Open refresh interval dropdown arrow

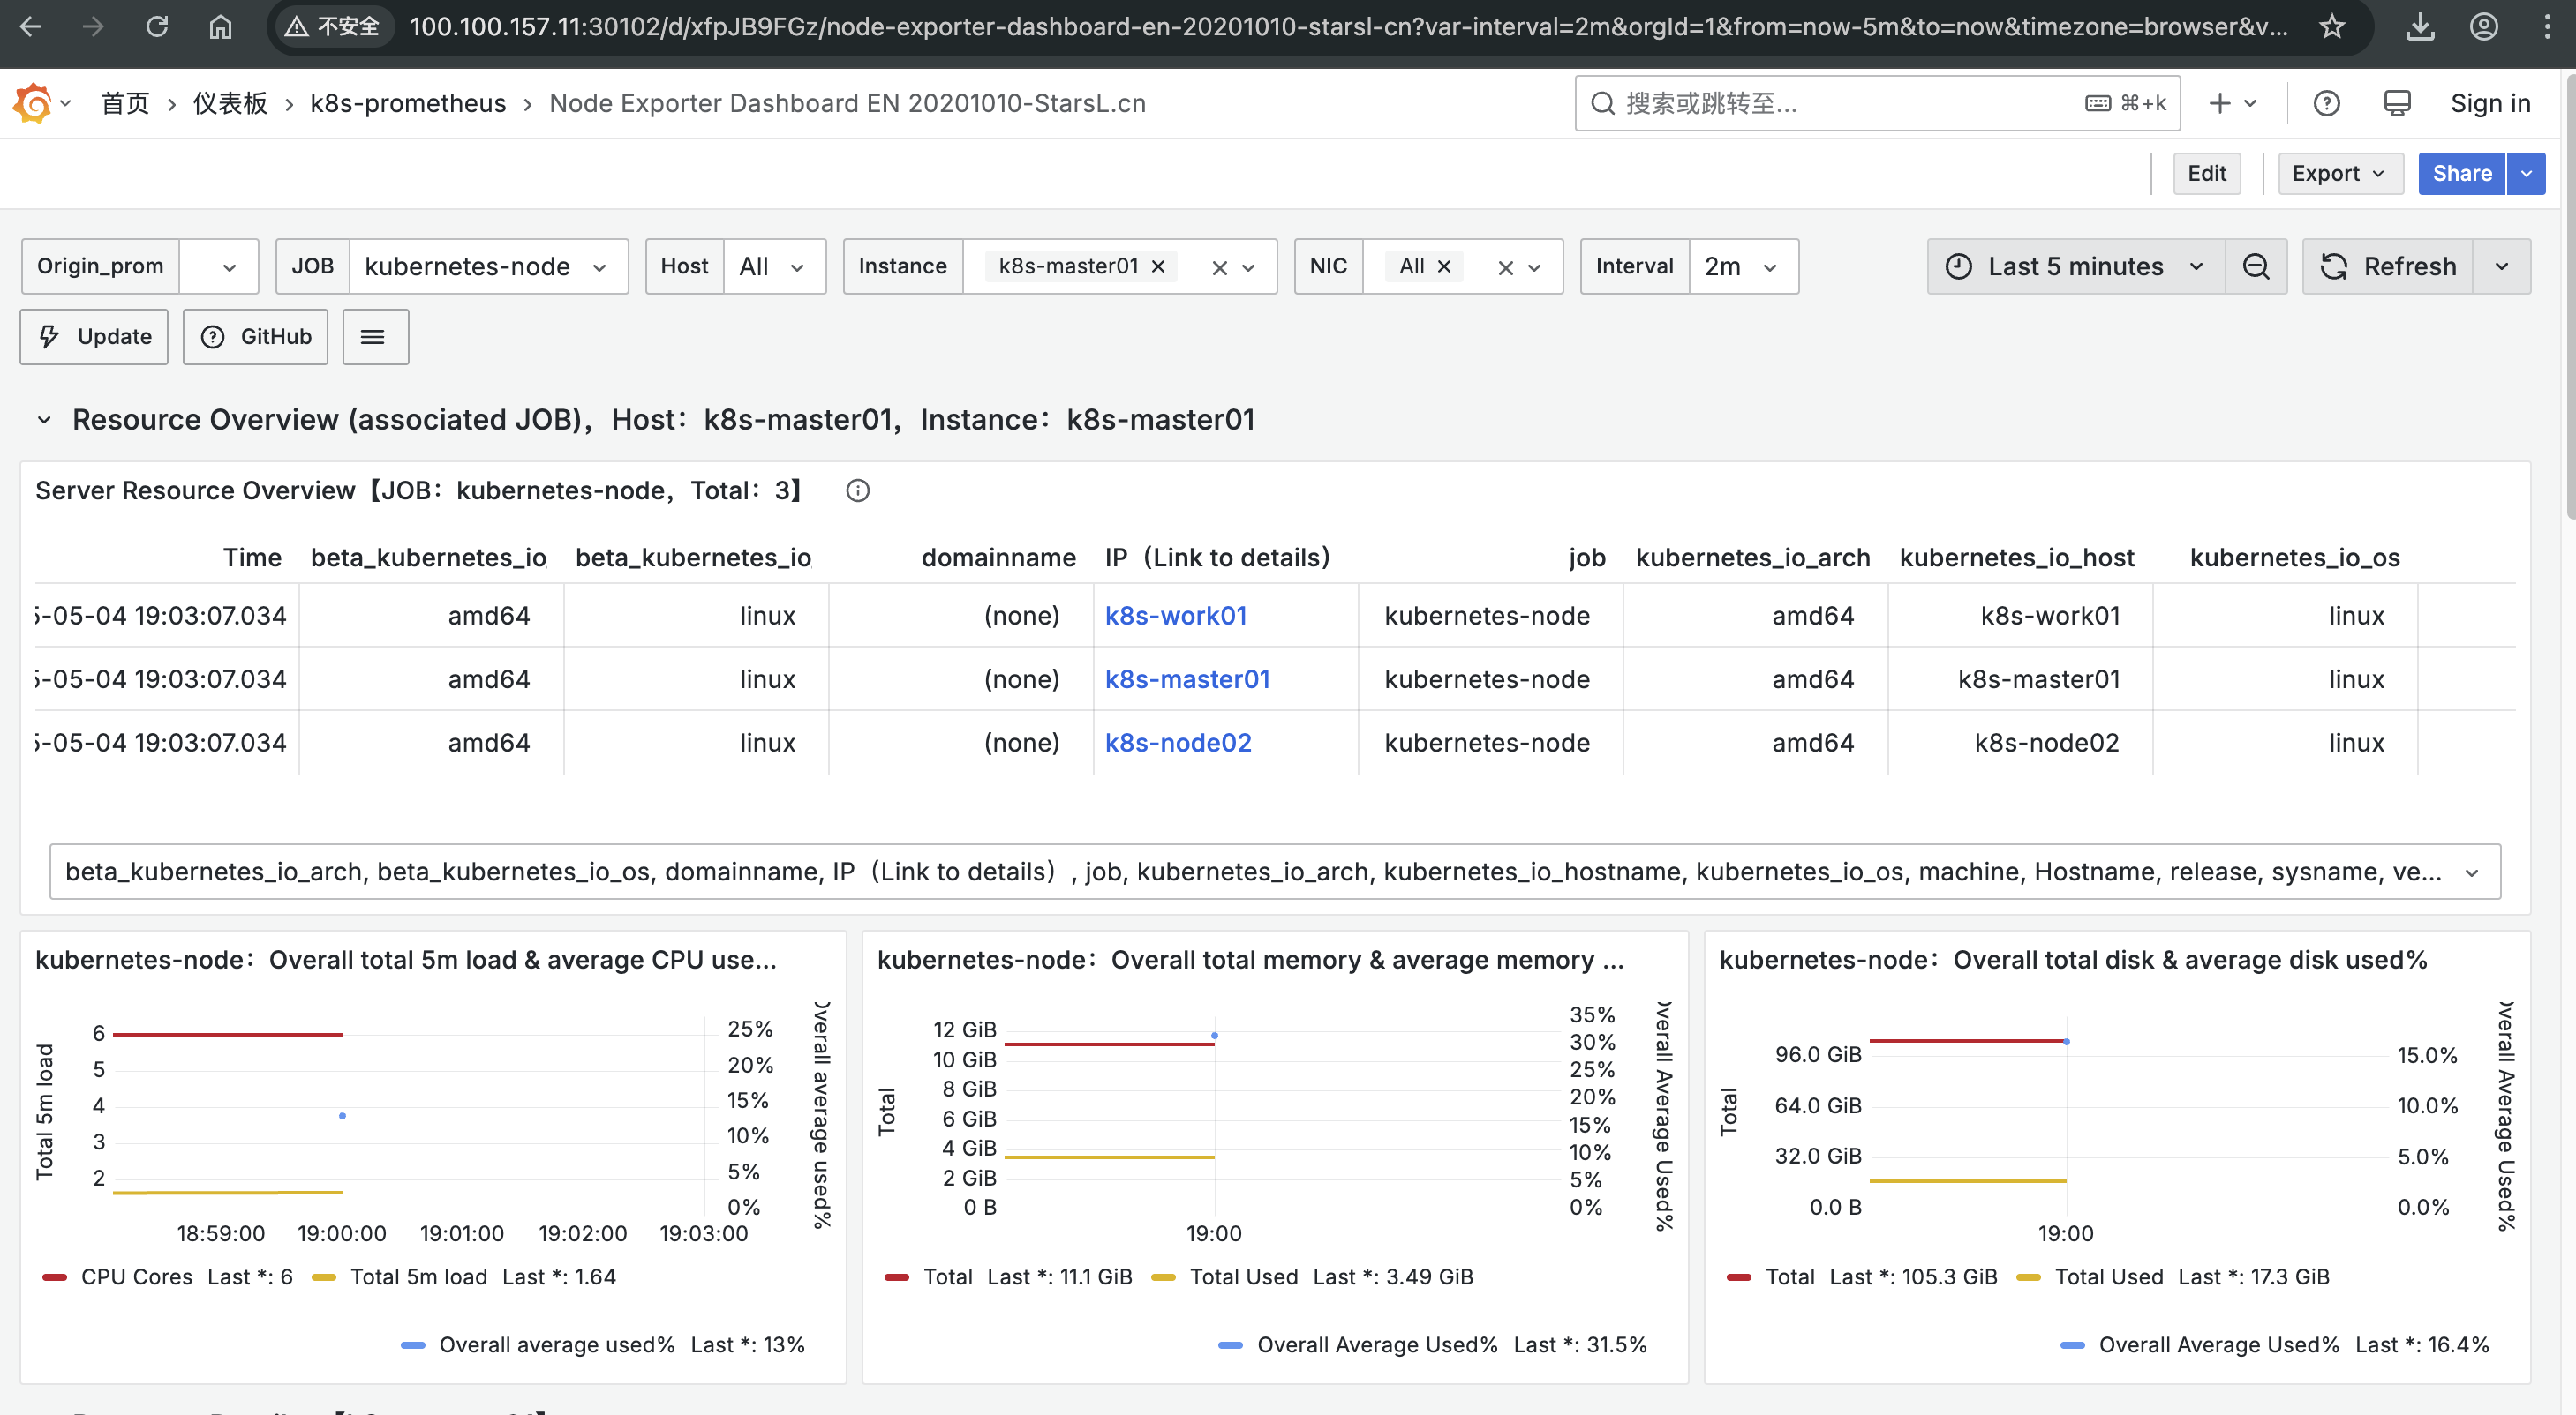2501,266
